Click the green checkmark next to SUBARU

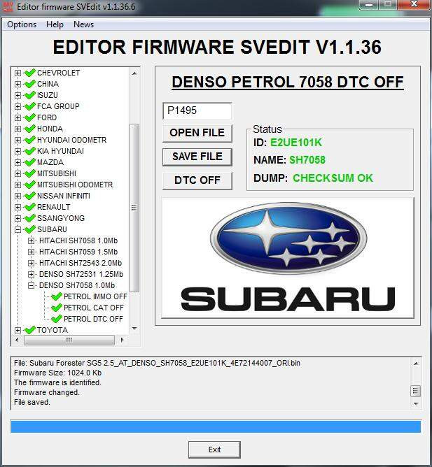(30, 229)
